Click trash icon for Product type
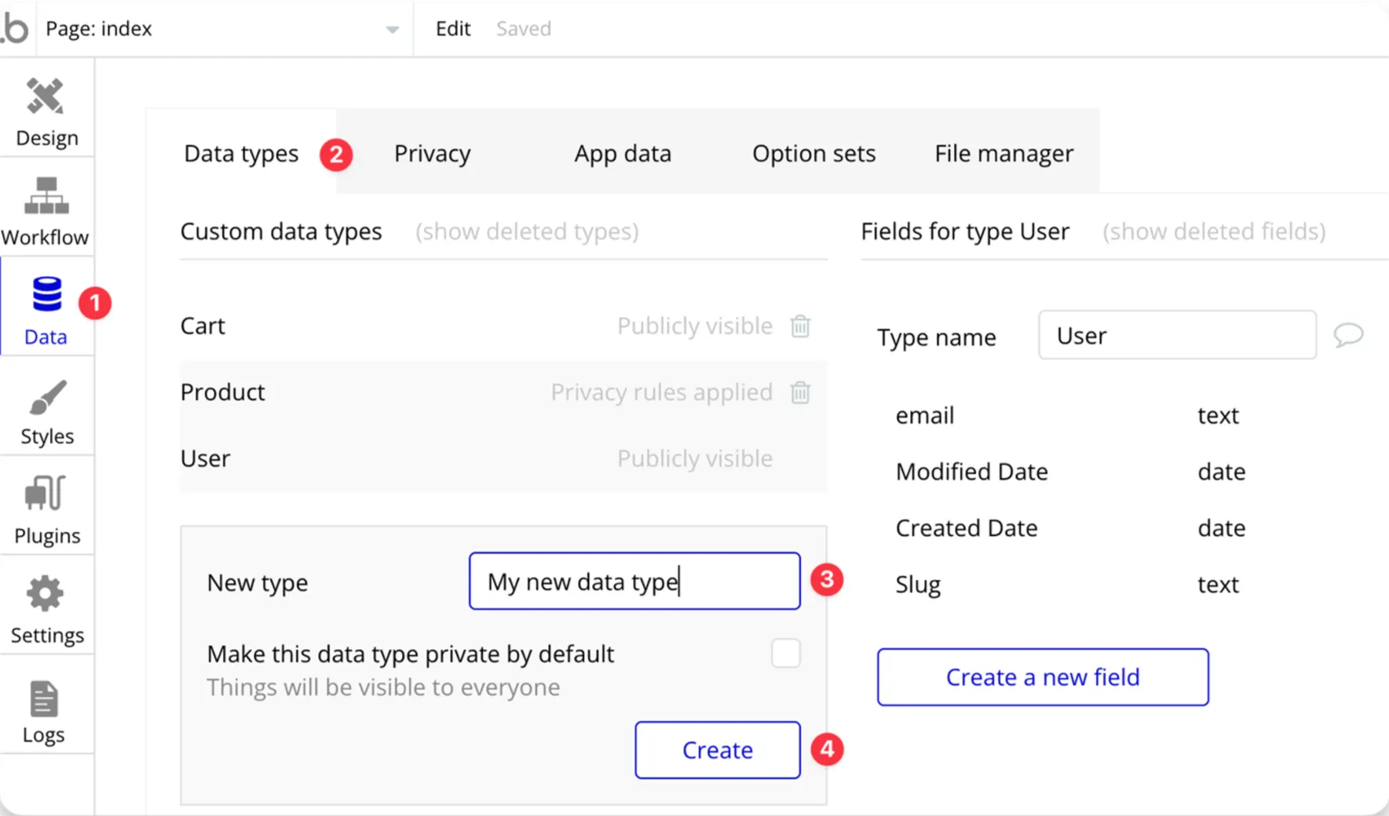 [x=800, y=392]
